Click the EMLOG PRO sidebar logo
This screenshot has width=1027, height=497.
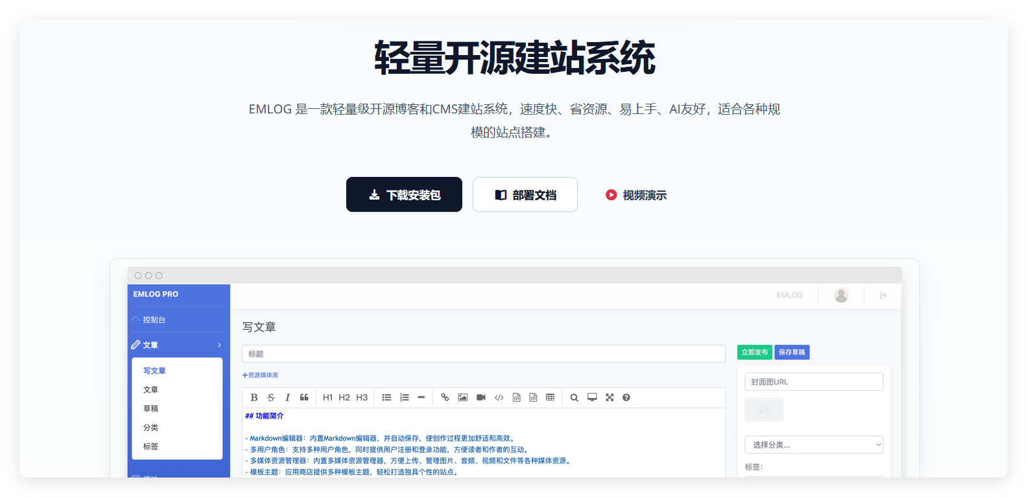[156, 294]
